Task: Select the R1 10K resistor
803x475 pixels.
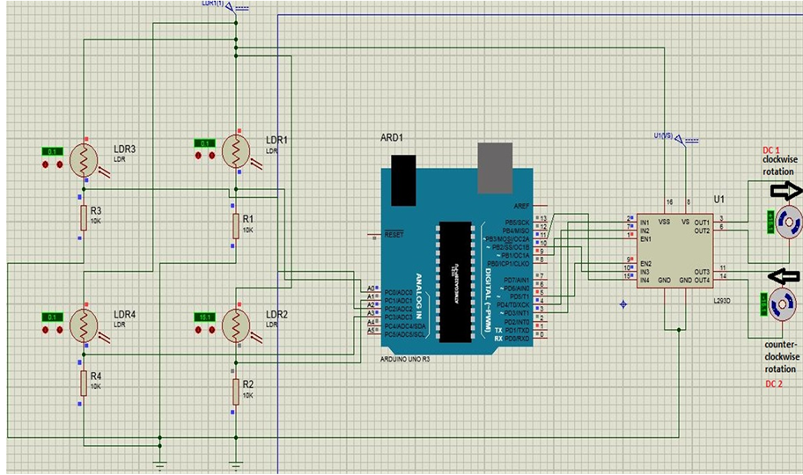Action: coord(236,224)
